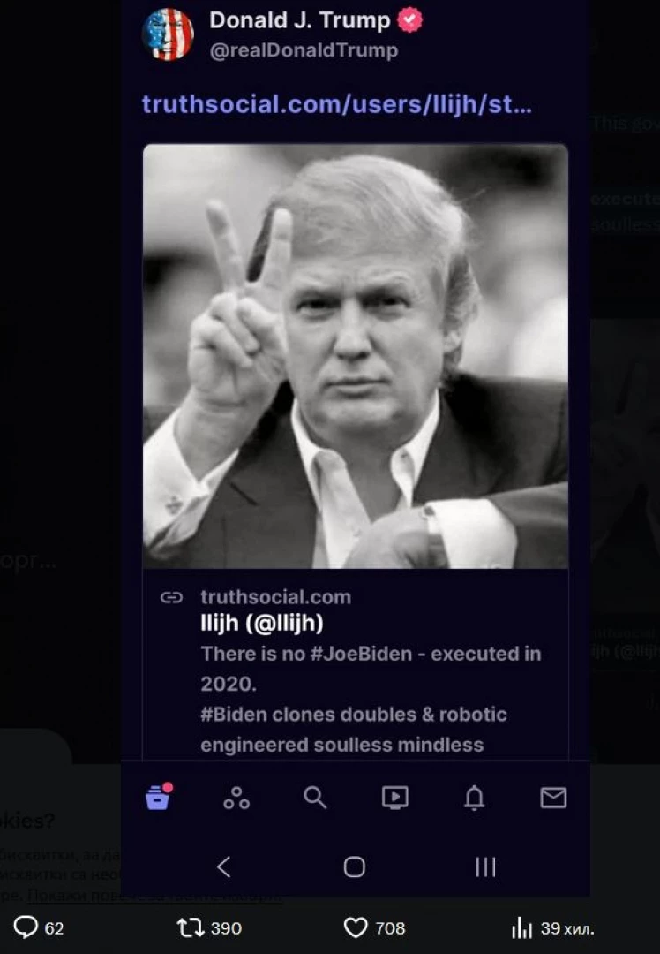Open the home feed icon
The height and width of the screenshot is (954, 660).
point(159,797)
